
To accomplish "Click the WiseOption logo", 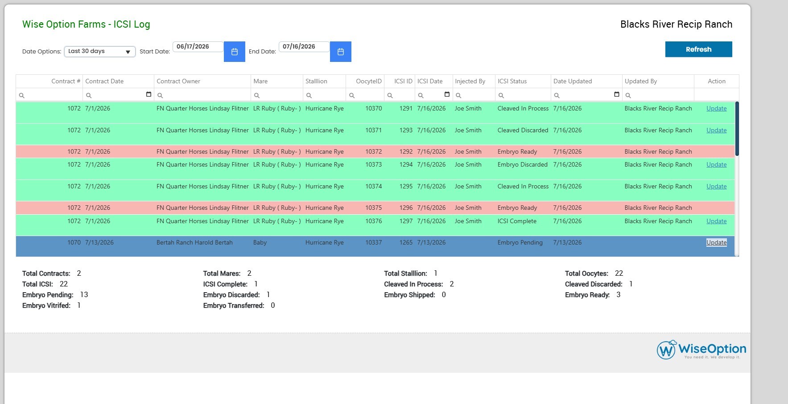I will pyautogui.click(x=701, y=350).
